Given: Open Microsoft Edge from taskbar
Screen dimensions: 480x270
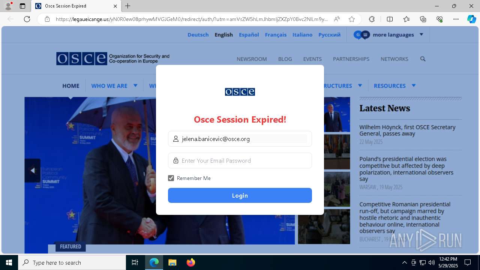Looking at the screenshot, I should pos(154,262).
